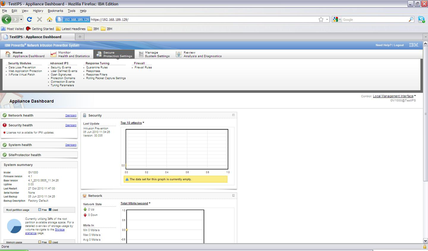
Task: Click the red 0 Down arrow icon
Action: point(85,215)
